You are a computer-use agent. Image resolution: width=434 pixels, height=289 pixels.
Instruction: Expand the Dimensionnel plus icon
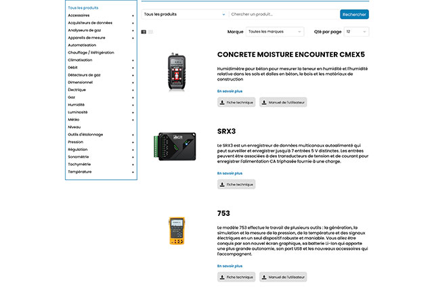133,83
